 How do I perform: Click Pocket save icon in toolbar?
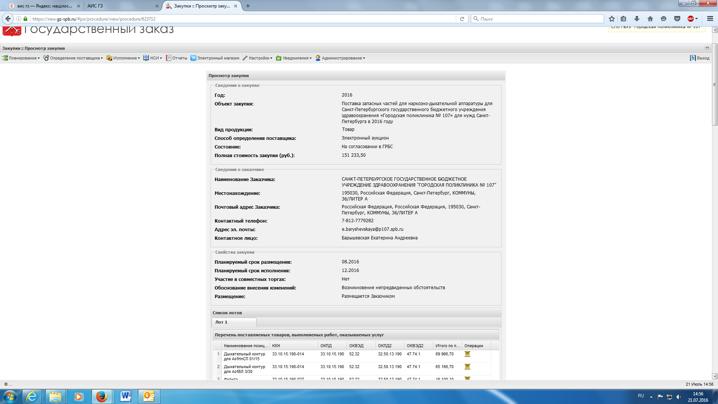[x=677, y=19]
